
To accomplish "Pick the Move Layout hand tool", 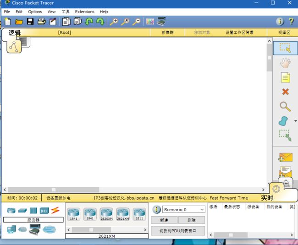I will point(285,63).
